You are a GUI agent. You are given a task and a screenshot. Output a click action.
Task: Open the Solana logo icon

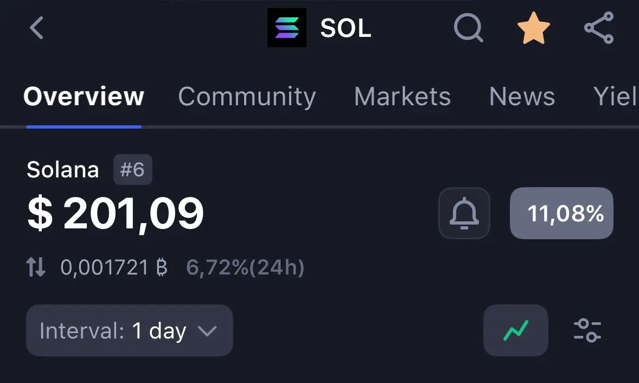tap(287, 28)
